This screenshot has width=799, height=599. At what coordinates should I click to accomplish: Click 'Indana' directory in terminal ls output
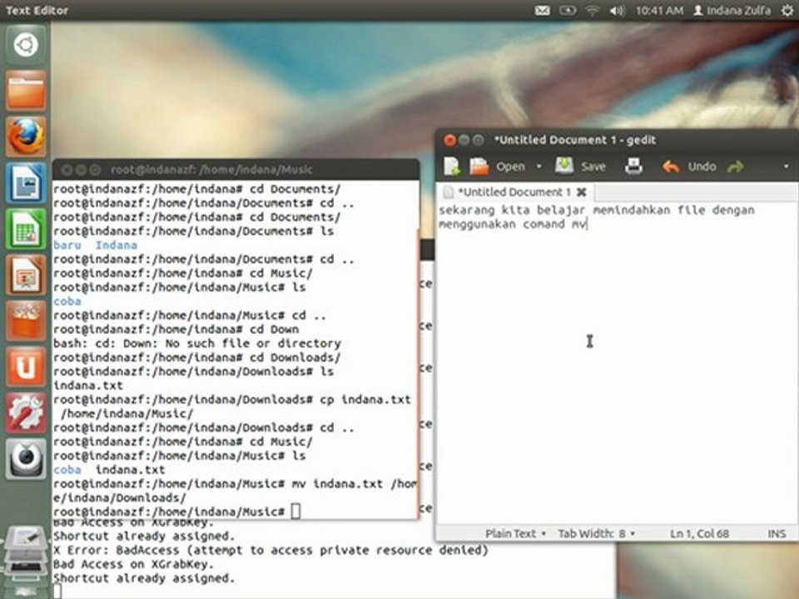117,245
